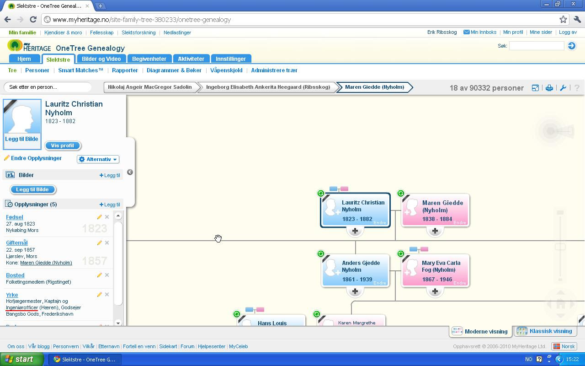Click the Smart Match icon on Maren Giedde
Screen dimensions: 585x366
point(401,194)
